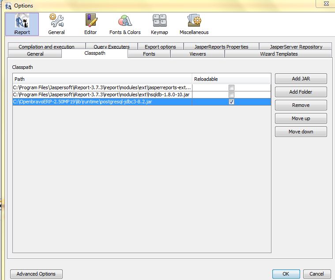This screenshot has height=280, width=335.
Task: Select the iReport options category
Action: coord(22,24)
